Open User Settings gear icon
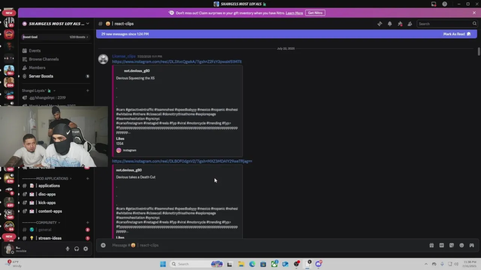The height and width of the screenshot is (270, 481). (x=86, y=249)
